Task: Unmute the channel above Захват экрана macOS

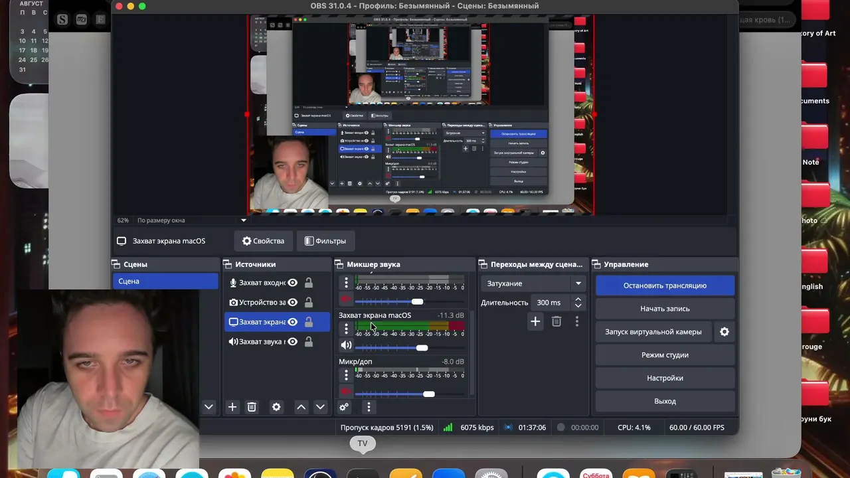Action: point(346,300)
